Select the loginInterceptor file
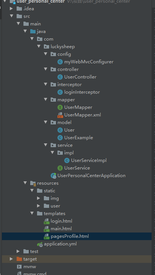 click(x=82, y=92)
